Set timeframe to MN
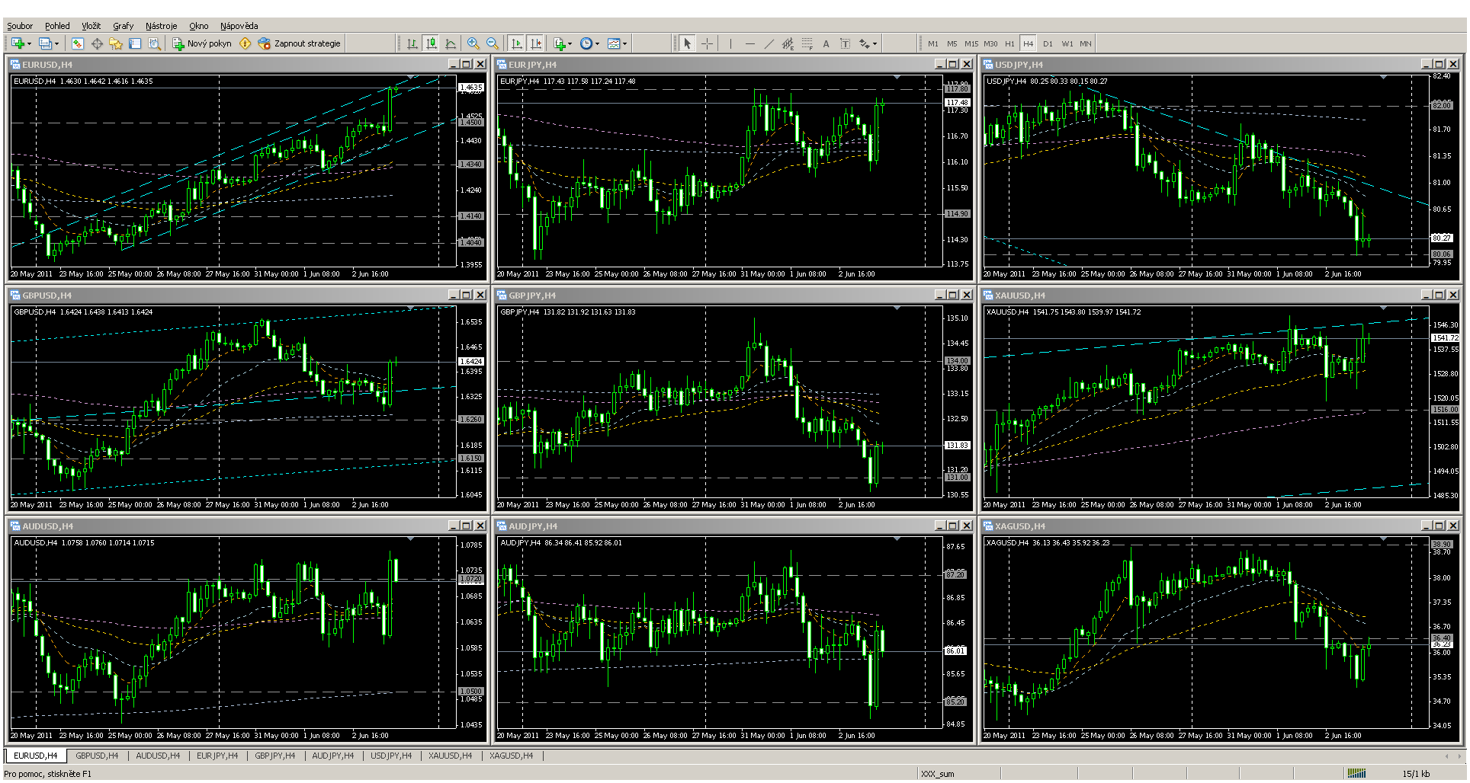 1086,43
